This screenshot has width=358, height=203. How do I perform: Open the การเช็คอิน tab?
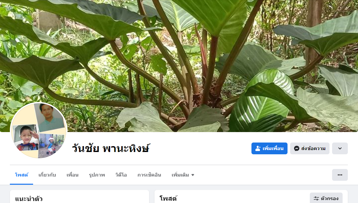pos(149,175)
